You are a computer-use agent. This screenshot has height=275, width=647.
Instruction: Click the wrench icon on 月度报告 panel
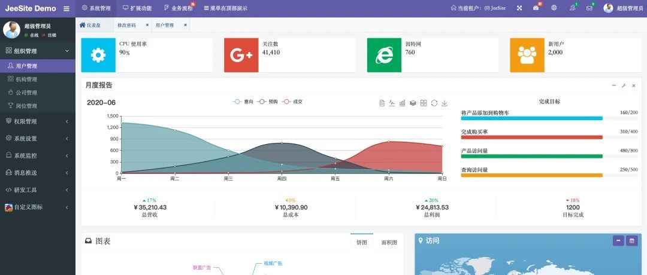coord(624,85)
